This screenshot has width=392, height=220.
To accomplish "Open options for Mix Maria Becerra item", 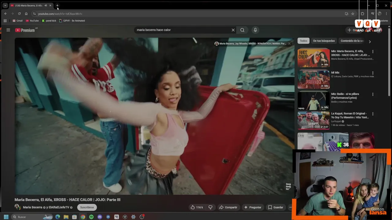I will pyautogui.click(x=373, y=52).
